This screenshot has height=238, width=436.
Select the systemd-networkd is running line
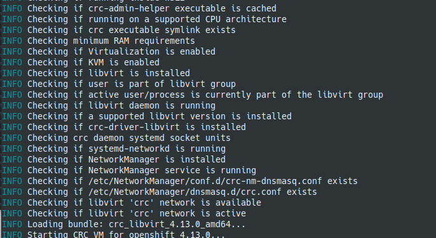[x=114, y=149]
